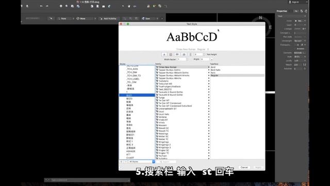The height and width of the screenshot is (186, 330).
Task: Click the text height value field
Action: tap(198, 54)
